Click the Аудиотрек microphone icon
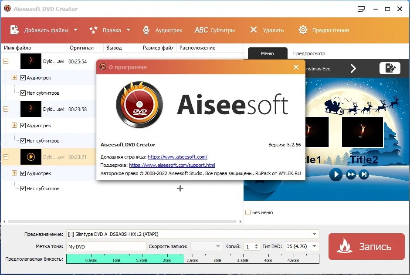Screen dimensions: 410x275 (x=146, y=30)
